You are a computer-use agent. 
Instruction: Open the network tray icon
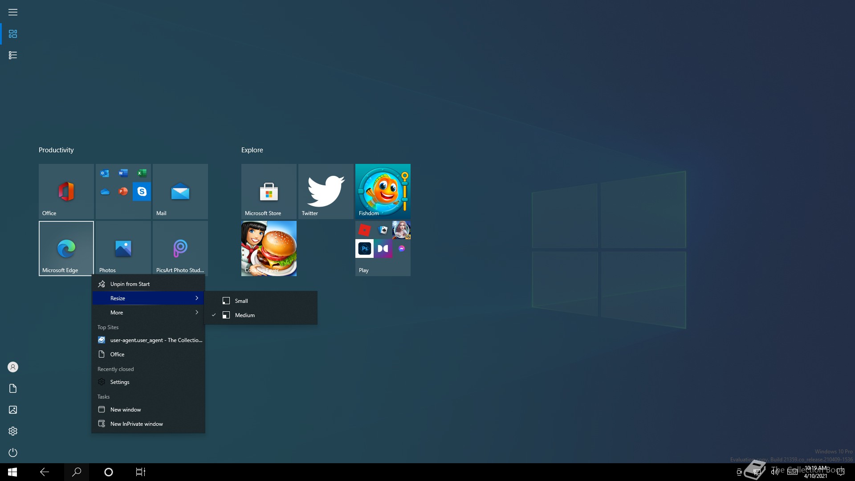tap(757, 472)
